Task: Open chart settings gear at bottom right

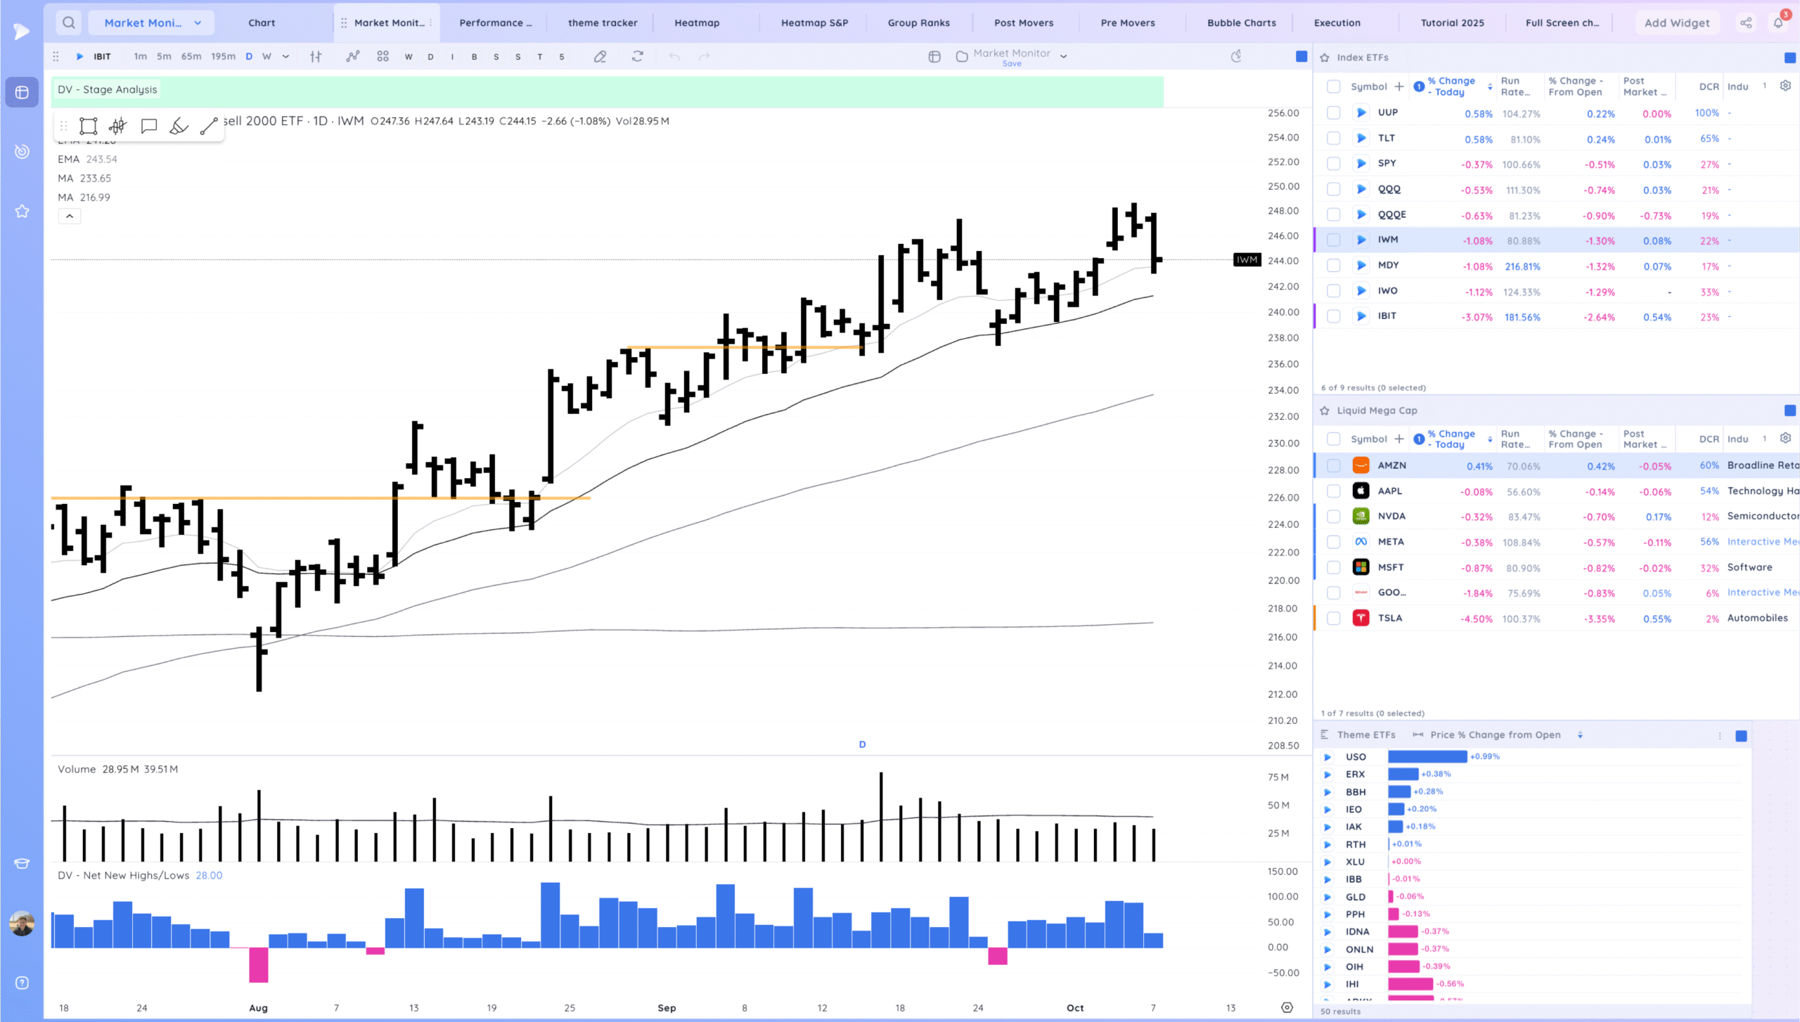Action: pyautogui.click(x=1287, y=1007)
